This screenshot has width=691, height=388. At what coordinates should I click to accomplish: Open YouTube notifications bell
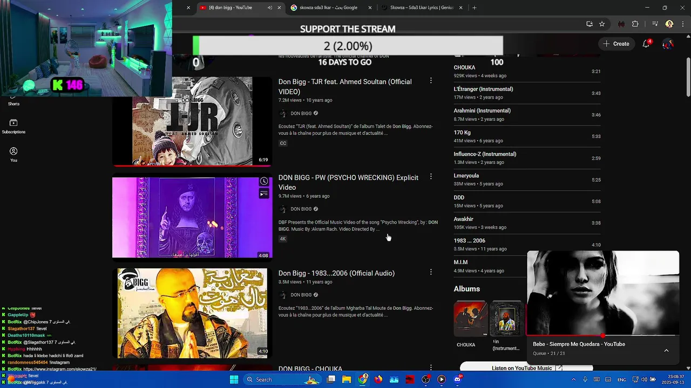pyautogui.click(x=646, y=44)
